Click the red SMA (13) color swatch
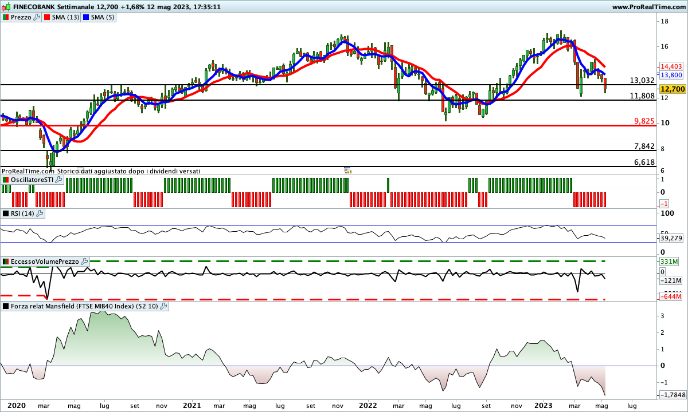 (48, 18)
